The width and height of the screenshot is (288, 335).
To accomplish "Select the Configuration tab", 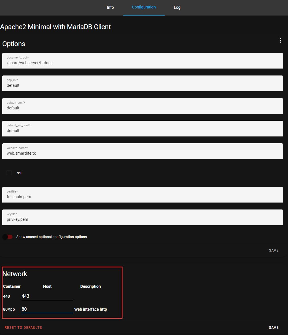I will 144,8.
